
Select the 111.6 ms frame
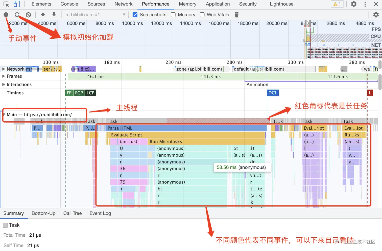coord(338,76)
